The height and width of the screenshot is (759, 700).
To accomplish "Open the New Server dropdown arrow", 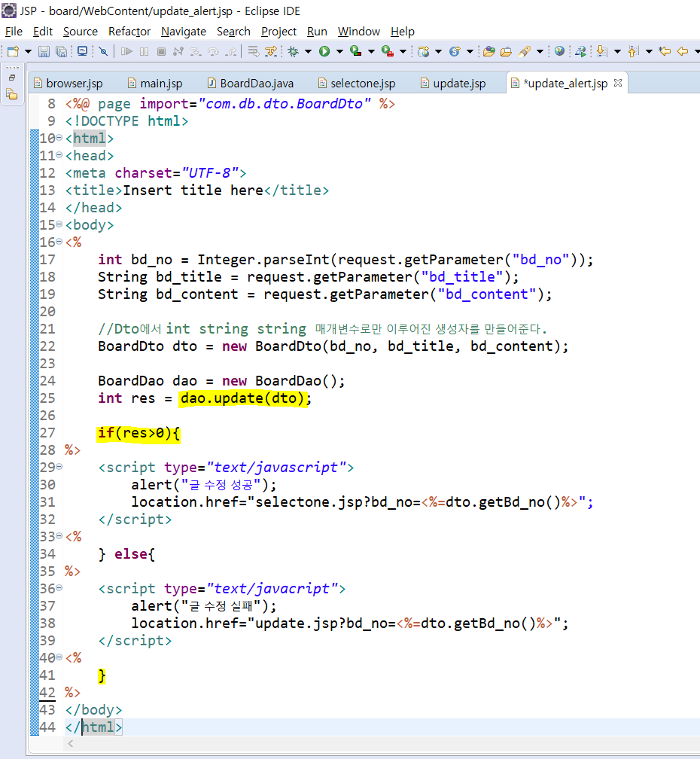I will pyautogui.click(x=438, y=51).
